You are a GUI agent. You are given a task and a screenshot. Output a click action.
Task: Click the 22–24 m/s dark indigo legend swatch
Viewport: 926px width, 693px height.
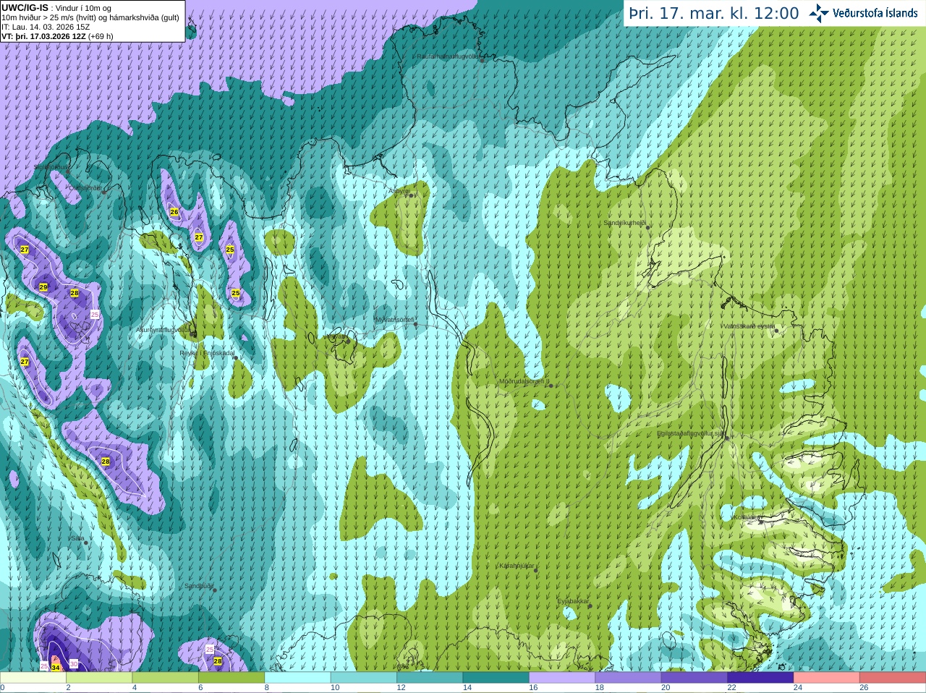pyautogui.click(x=760, y=678)
